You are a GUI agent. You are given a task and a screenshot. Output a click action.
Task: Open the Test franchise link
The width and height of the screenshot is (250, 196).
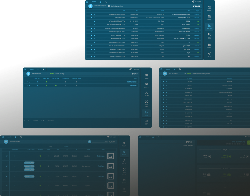click(132, 82)
